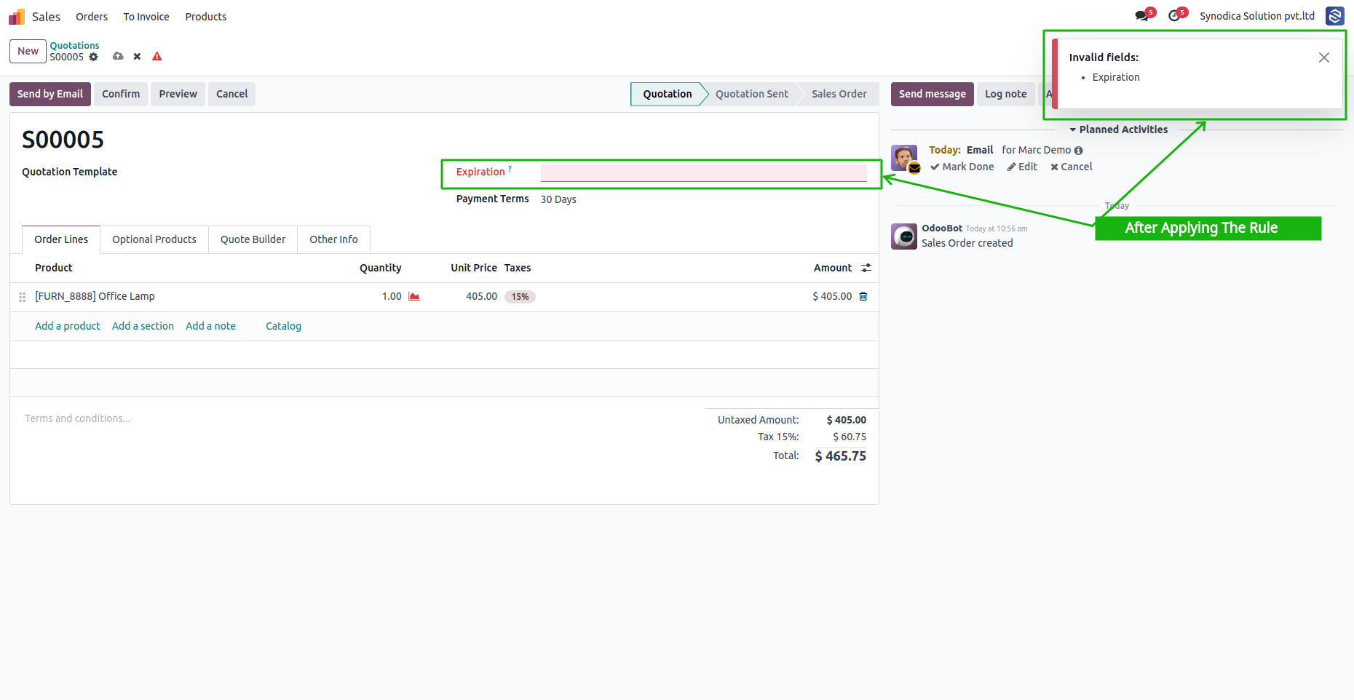
Task: Open the Synodica Solution pvt.ltd company switcher
Action: click(1257, 16)
